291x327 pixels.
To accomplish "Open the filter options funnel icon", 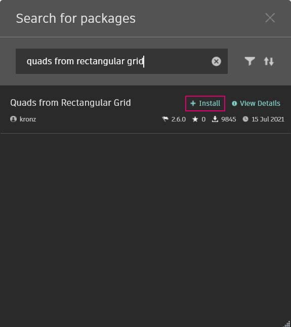I will [250, 61].
